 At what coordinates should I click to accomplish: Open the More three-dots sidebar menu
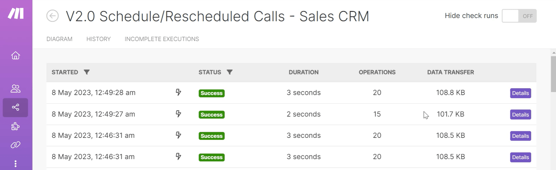pyautogui.click(x=16, y=164)
